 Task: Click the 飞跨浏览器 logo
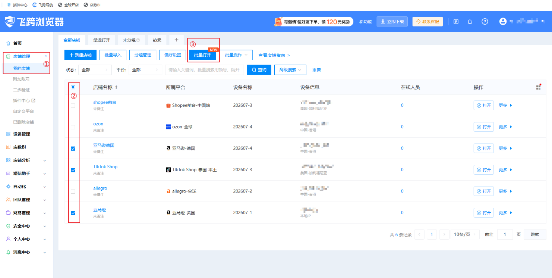(34, 22)
